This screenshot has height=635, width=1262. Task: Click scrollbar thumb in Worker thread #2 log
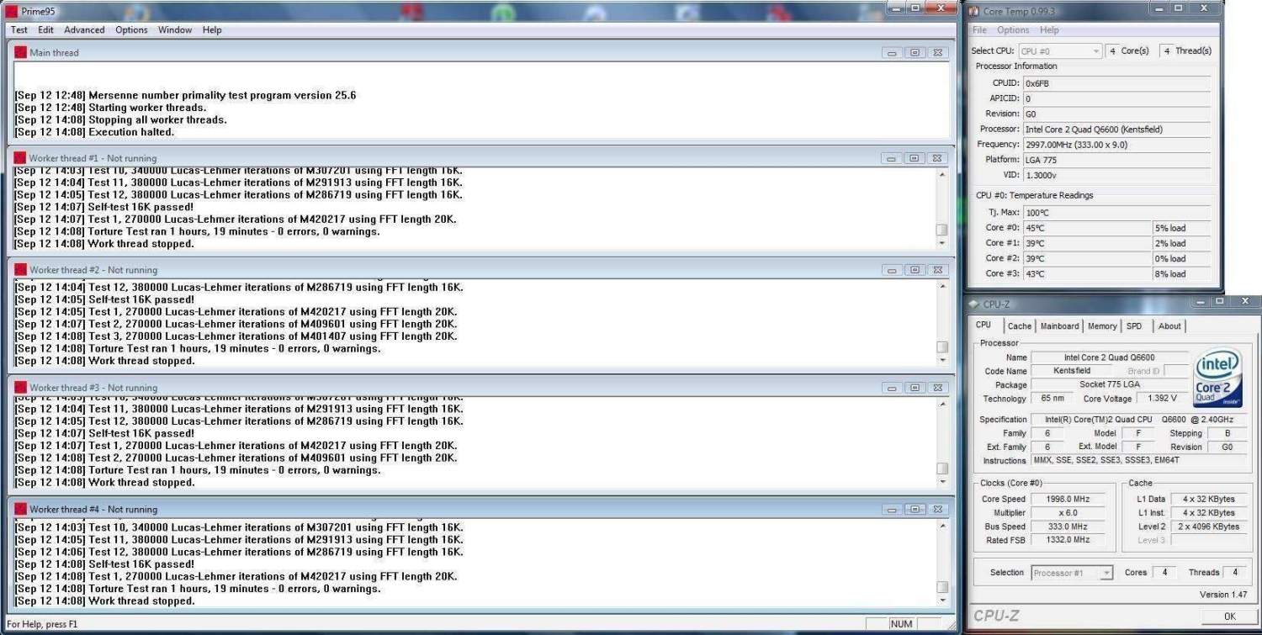point(941,347)
